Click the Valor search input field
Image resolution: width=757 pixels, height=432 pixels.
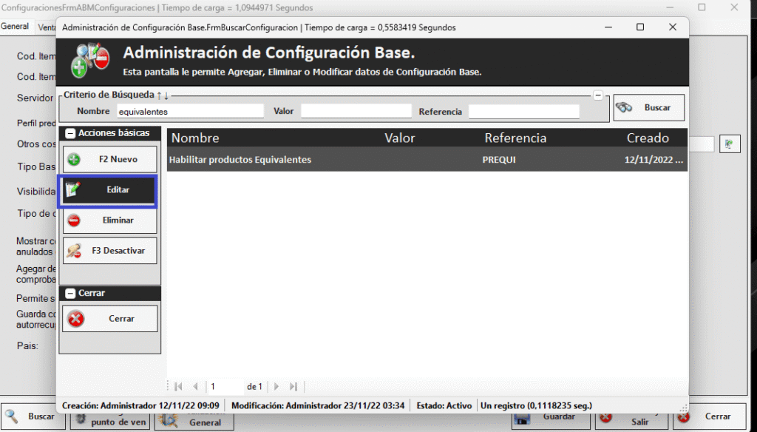[356, 112]
